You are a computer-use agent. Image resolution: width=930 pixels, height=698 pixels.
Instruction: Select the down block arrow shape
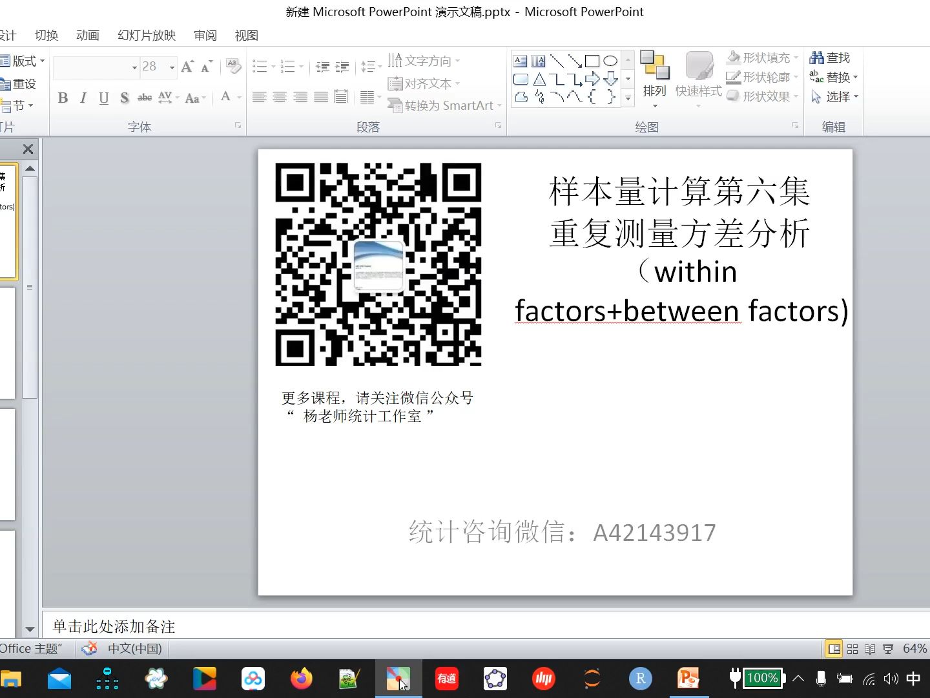point(610,79)
